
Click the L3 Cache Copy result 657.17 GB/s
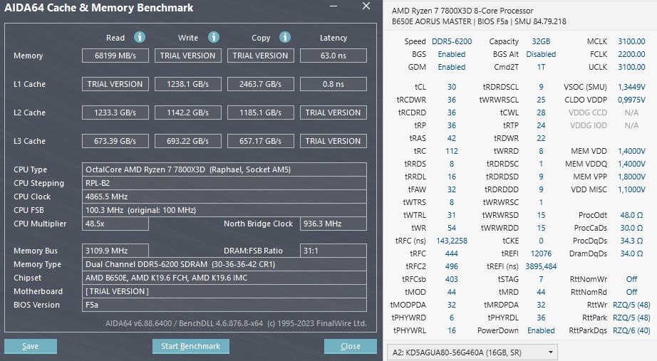pyautogui.click(x=260, y=141)
